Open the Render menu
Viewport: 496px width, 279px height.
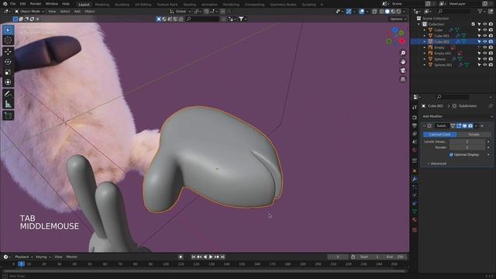pyautogui.click(x=36, y=4)
